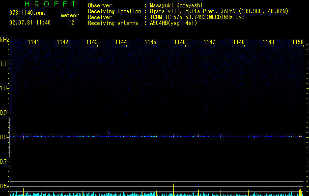Click the timestamp 02.07.31 11:40

[x=30, y=23]
